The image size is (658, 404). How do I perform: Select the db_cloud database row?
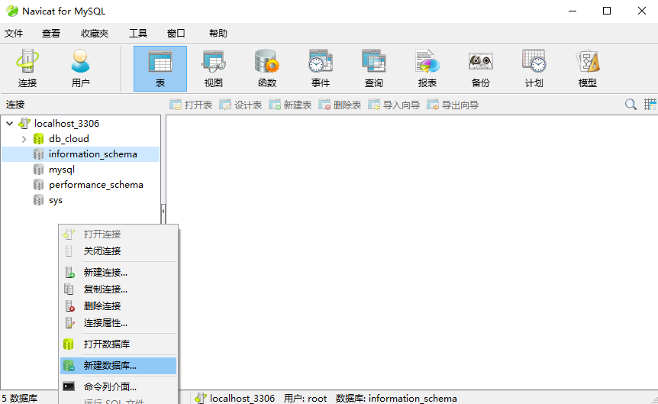point(81,138)
